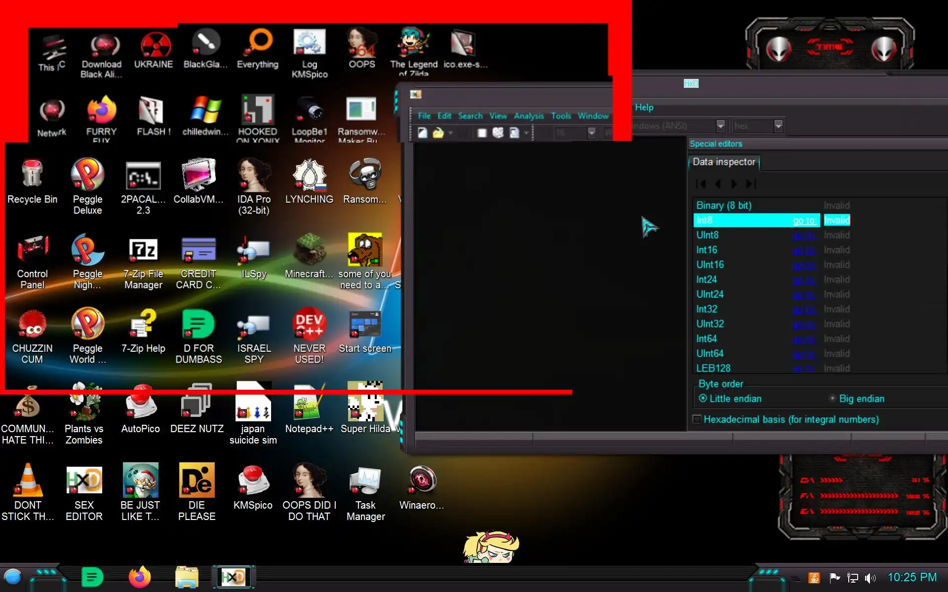The image size is (948, 592).
Task: Expand the Windows (ANSI) charset dropdown
Action: (x=720, y=126)
